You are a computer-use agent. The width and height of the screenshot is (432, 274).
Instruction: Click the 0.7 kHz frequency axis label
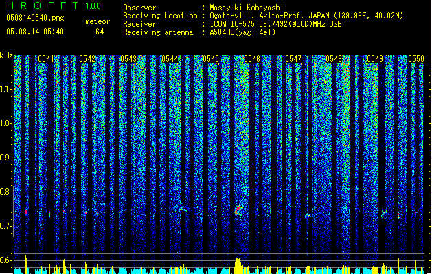[6, 226]
